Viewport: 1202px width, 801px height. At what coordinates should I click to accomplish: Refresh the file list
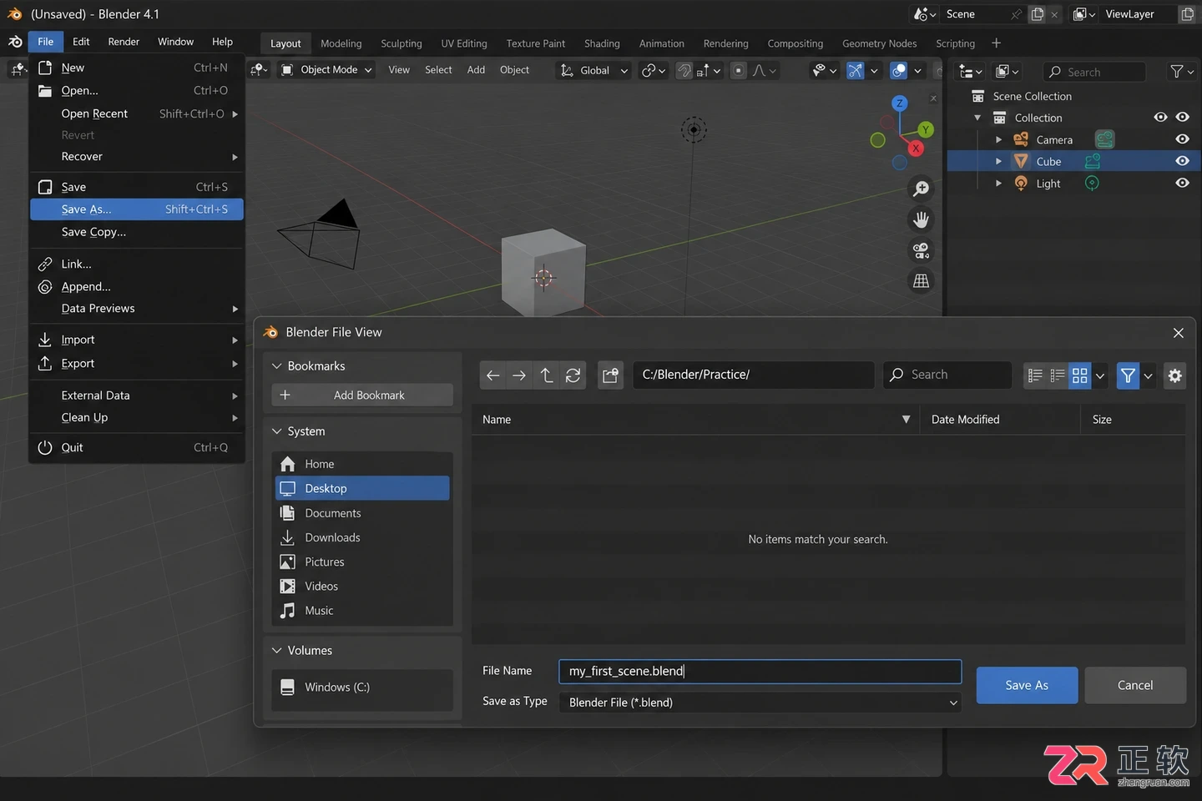[x=573, y=375]
